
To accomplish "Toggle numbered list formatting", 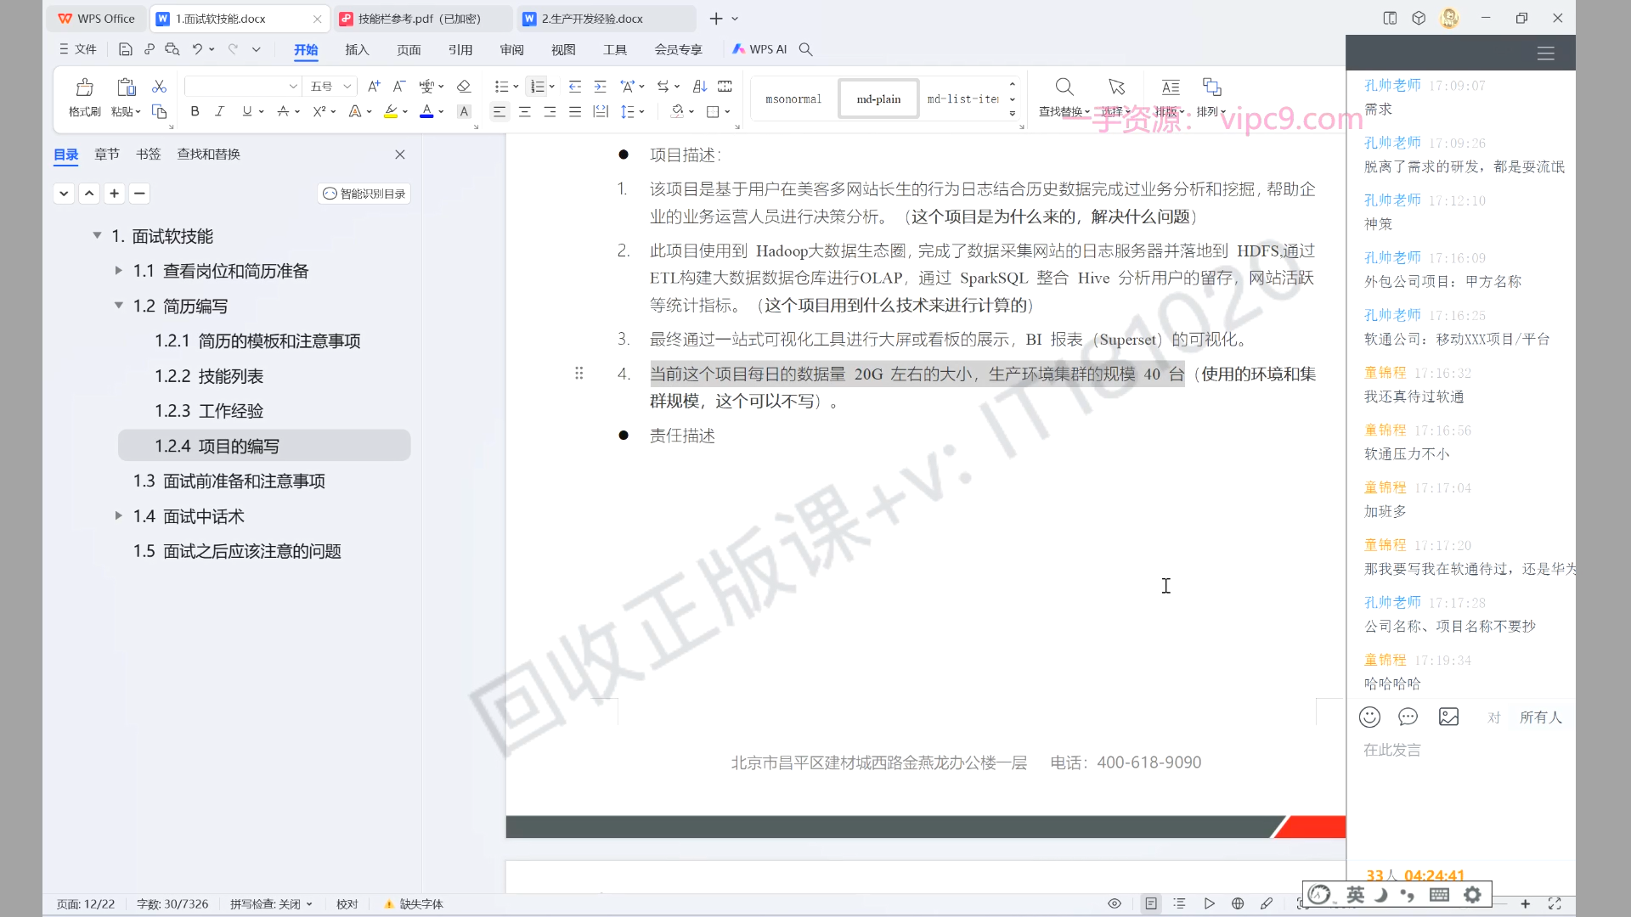I will pyautogui.click(x=537, y=87).
